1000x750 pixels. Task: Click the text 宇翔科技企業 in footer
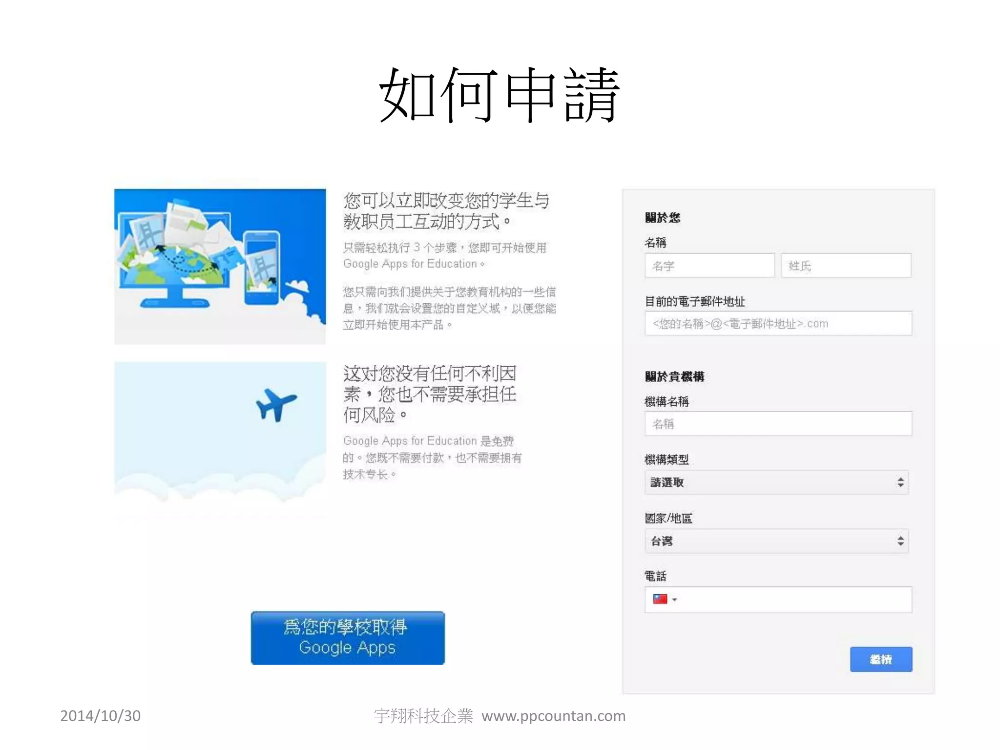pyautogui.click(x=423, y=716)
